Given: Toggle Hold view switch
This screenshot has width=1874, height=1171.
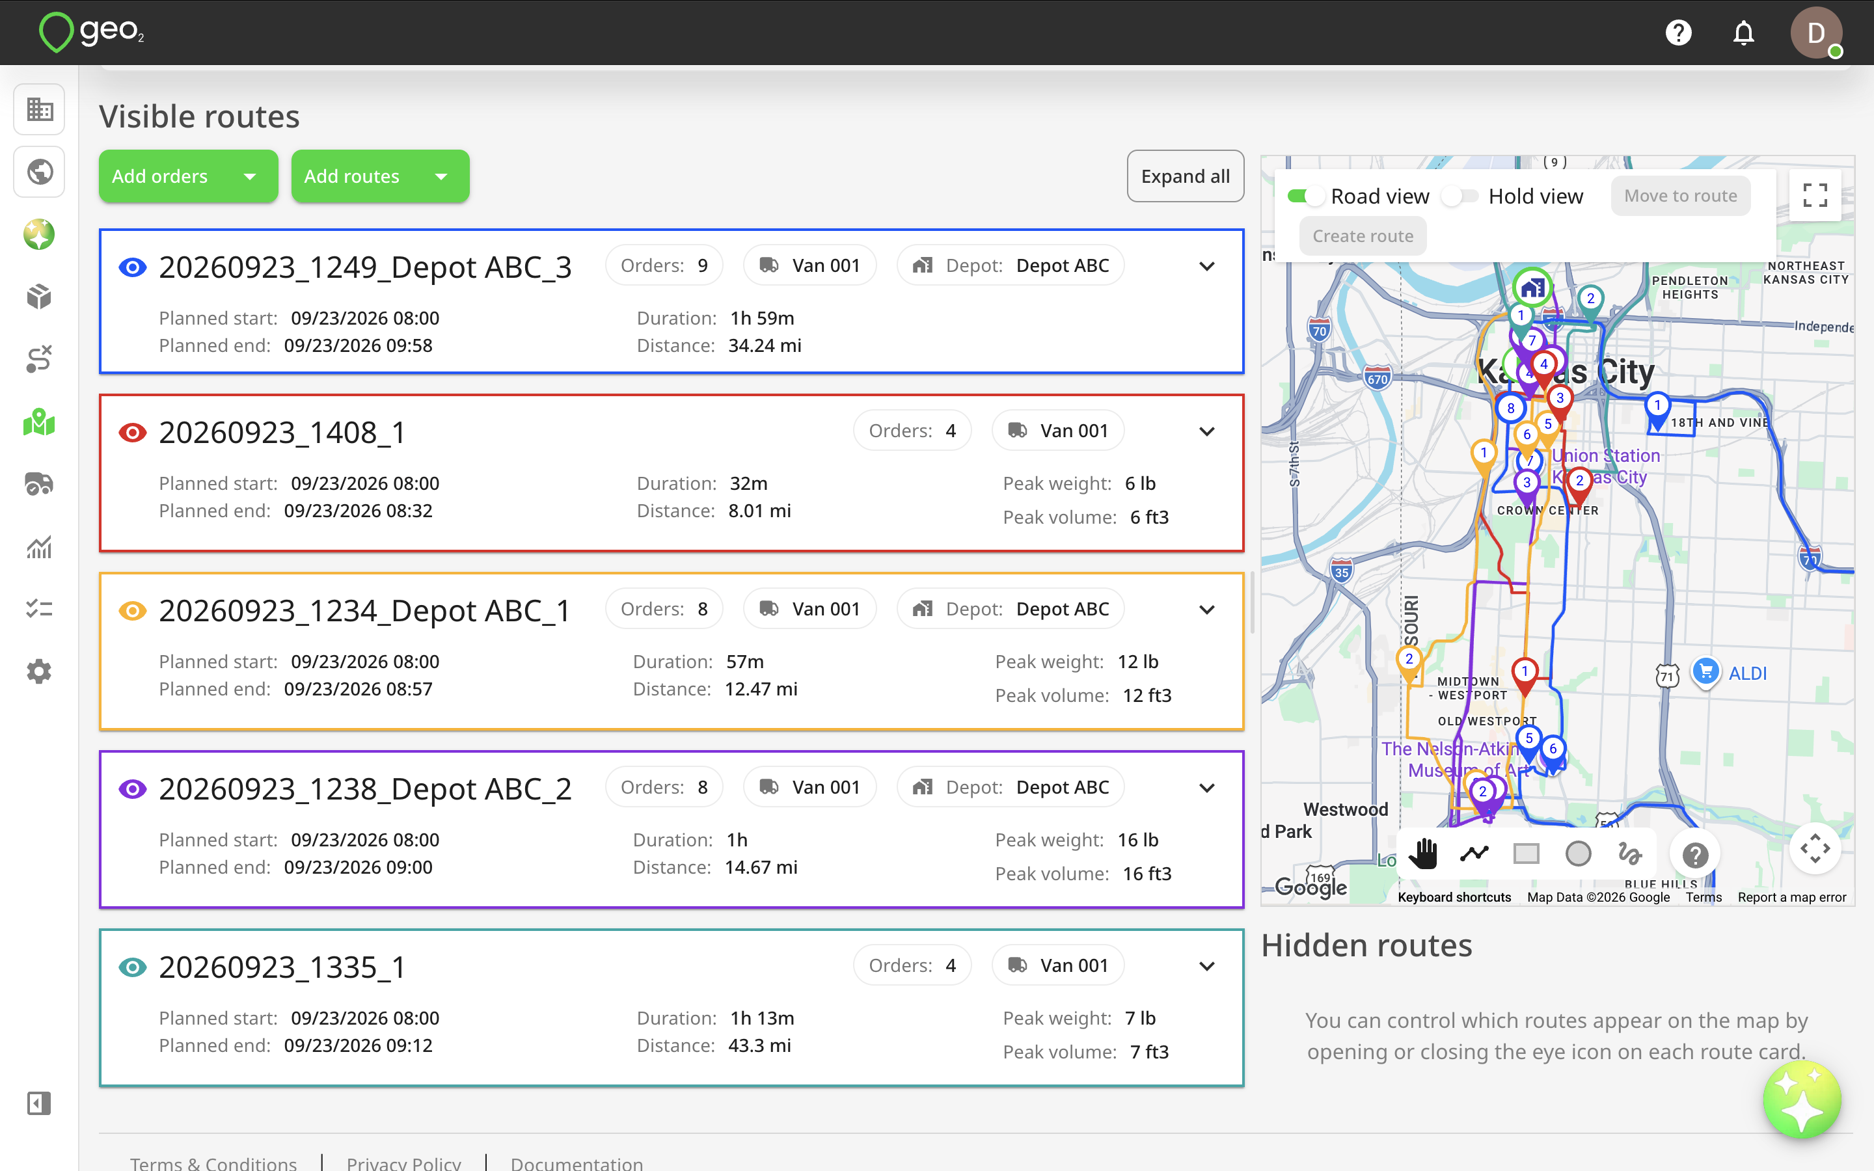Looking at the screenshot, I should (1460, 196).
